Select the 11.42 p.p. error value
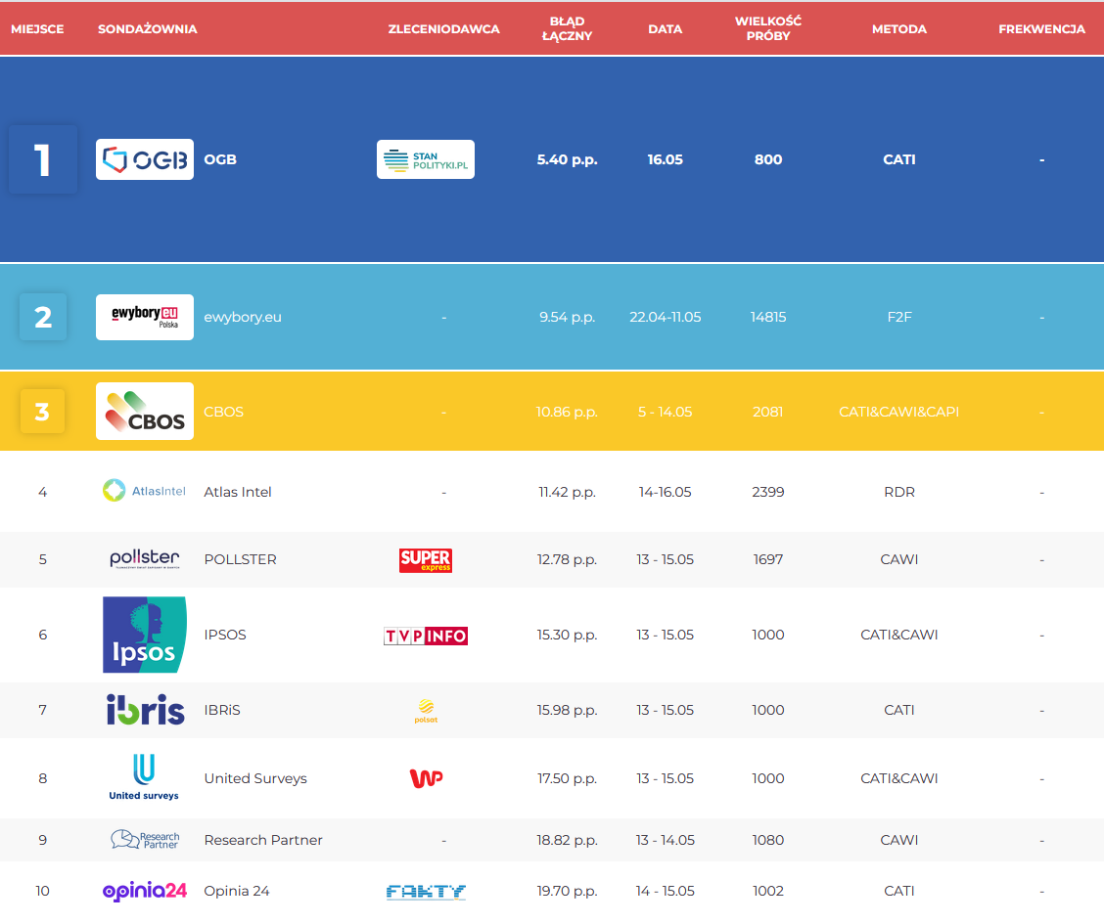The image size is (1104, 923). tap(567, 492)
